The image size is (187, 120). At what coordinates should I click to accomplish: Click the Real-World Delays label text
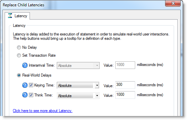pos(37,75)
